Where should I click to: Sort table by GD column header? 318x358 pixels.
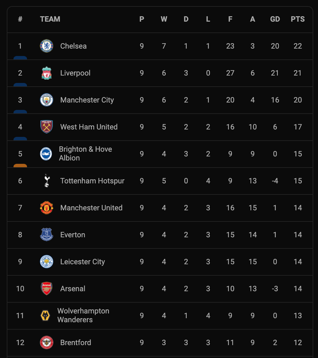pos(275,19)
